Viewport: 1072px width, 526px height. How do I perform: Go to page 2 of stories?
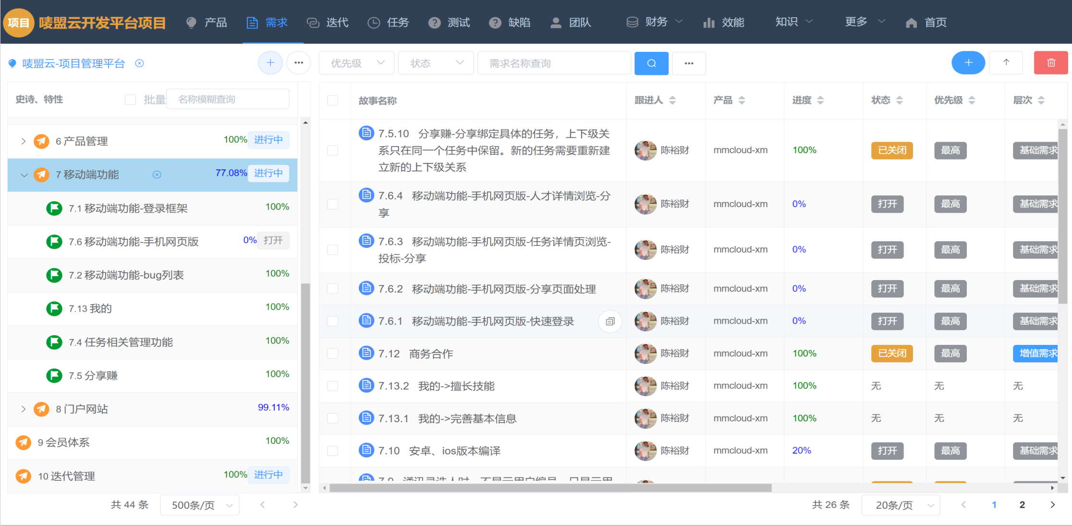pos(1022,505)
